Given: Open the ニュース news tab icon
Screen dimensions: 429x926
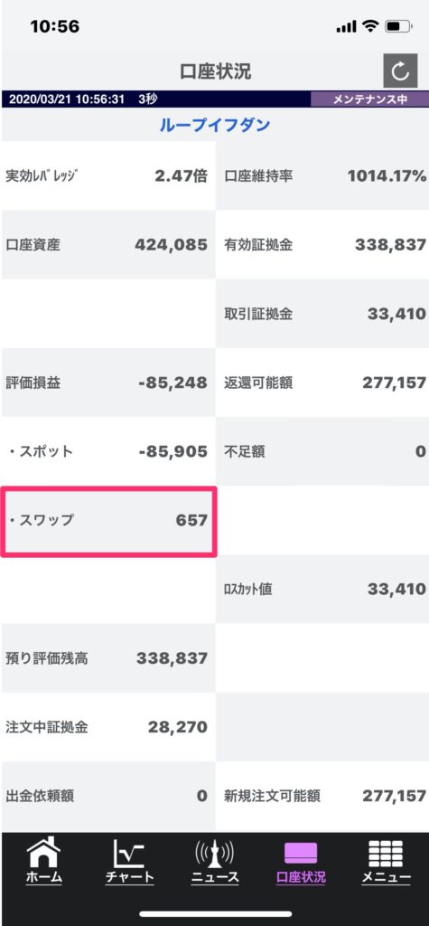Looking at the screenshot, I should 215,861.
